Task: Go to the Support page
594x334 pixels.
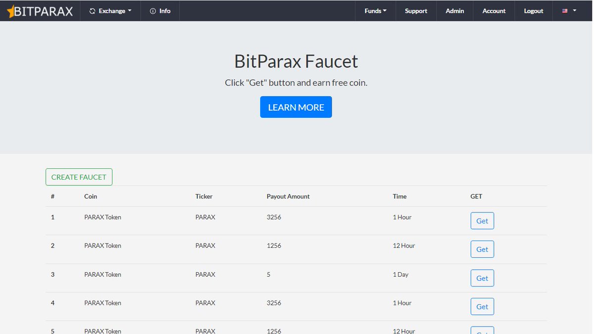Action: point(416,11)
